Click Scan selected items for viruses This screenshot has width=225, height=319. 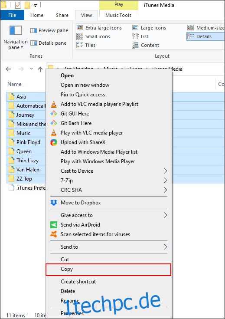109,234
